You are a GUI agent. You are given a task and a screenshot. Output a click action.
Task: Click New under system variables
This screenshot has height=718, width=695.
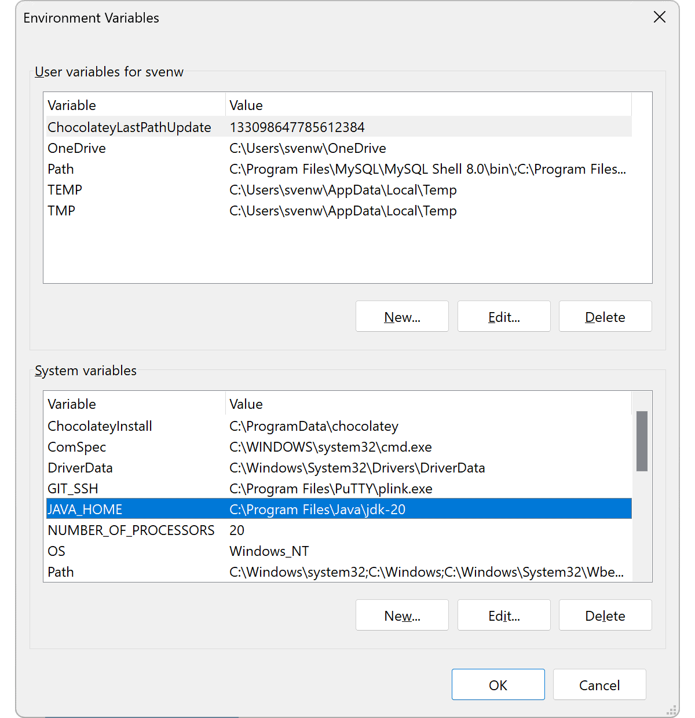(x=402, y=615)
